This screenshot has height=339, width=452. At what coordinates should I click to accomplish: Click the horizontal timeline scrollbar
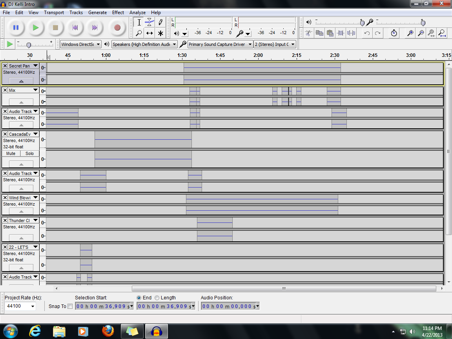pyautogui.click(x=284, y=288)
